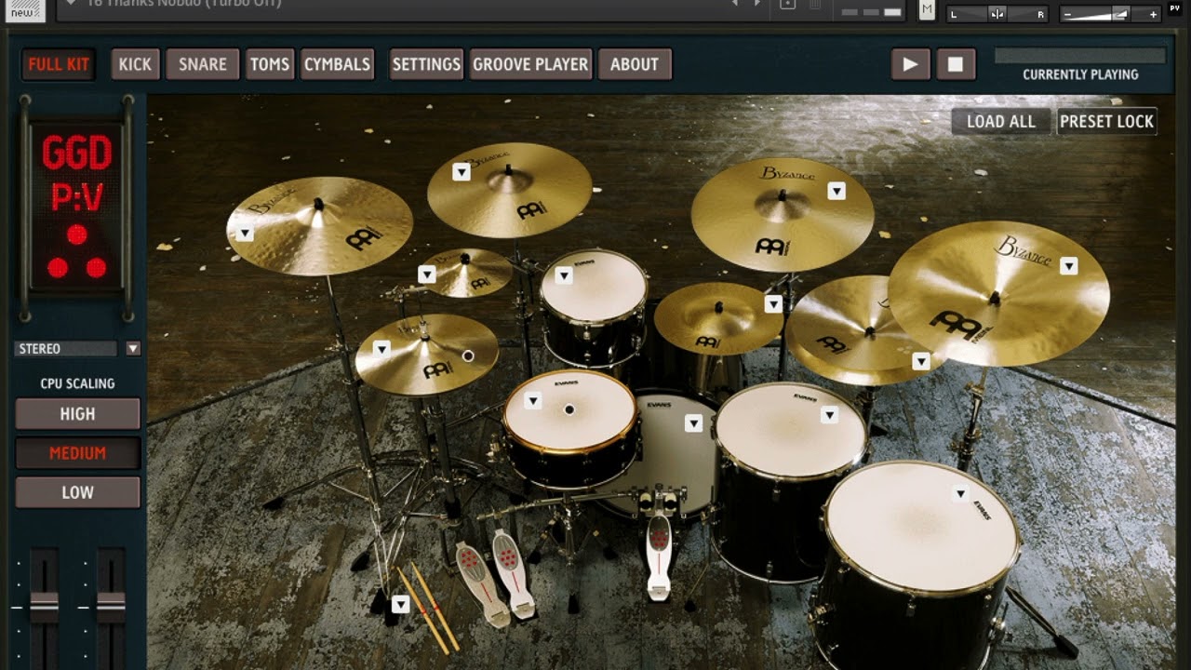Screen dimensions: 1191x670
Task: Click the right fader in the bottom-left panel
Action: point(111,607)
